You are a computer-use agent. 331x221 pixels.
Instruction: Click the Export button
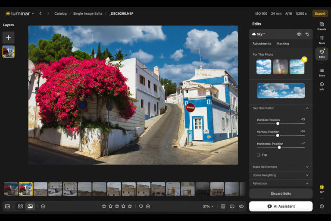320,13
